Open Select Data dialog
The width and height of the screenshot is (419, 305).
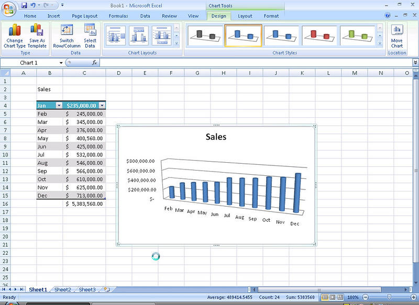(x=90, y=36)
